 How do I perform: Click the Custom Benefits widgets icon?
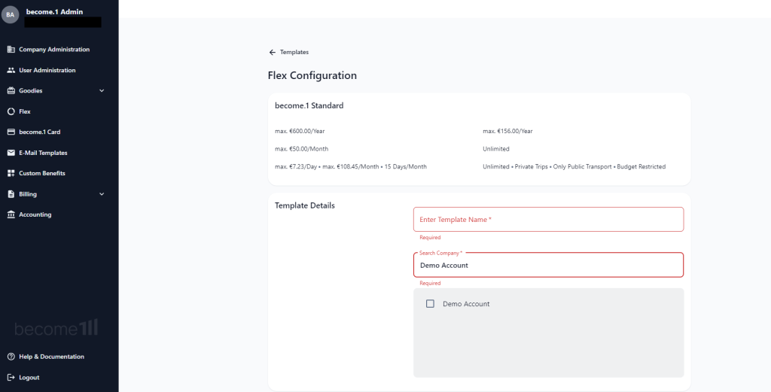[x=11, y=173]
